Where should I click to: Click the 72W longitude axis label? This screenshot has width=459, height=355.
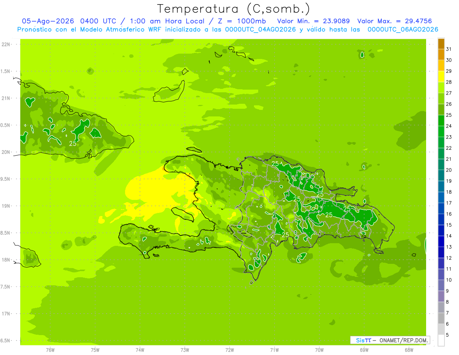click(229, 350)
